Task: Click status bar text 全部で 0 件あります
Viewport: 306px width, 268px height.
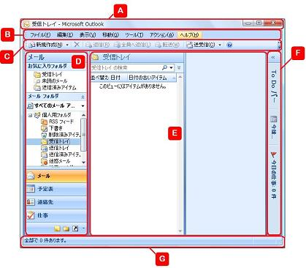Action: tap(45, 240)
